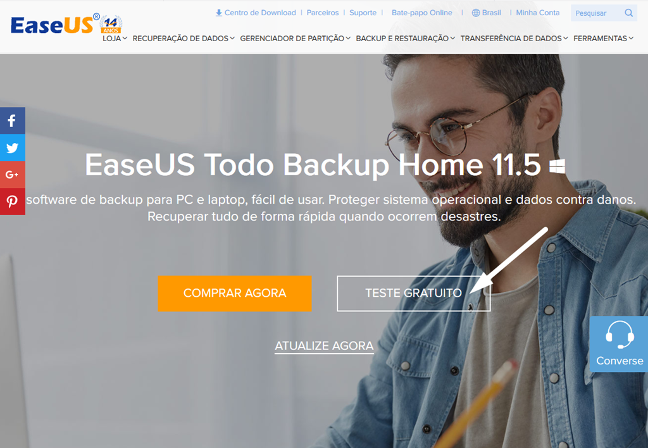Image resolution: width=648 pixels, height=448 pixels.
Task: Click the search magnifier icon
Action: 628,13
